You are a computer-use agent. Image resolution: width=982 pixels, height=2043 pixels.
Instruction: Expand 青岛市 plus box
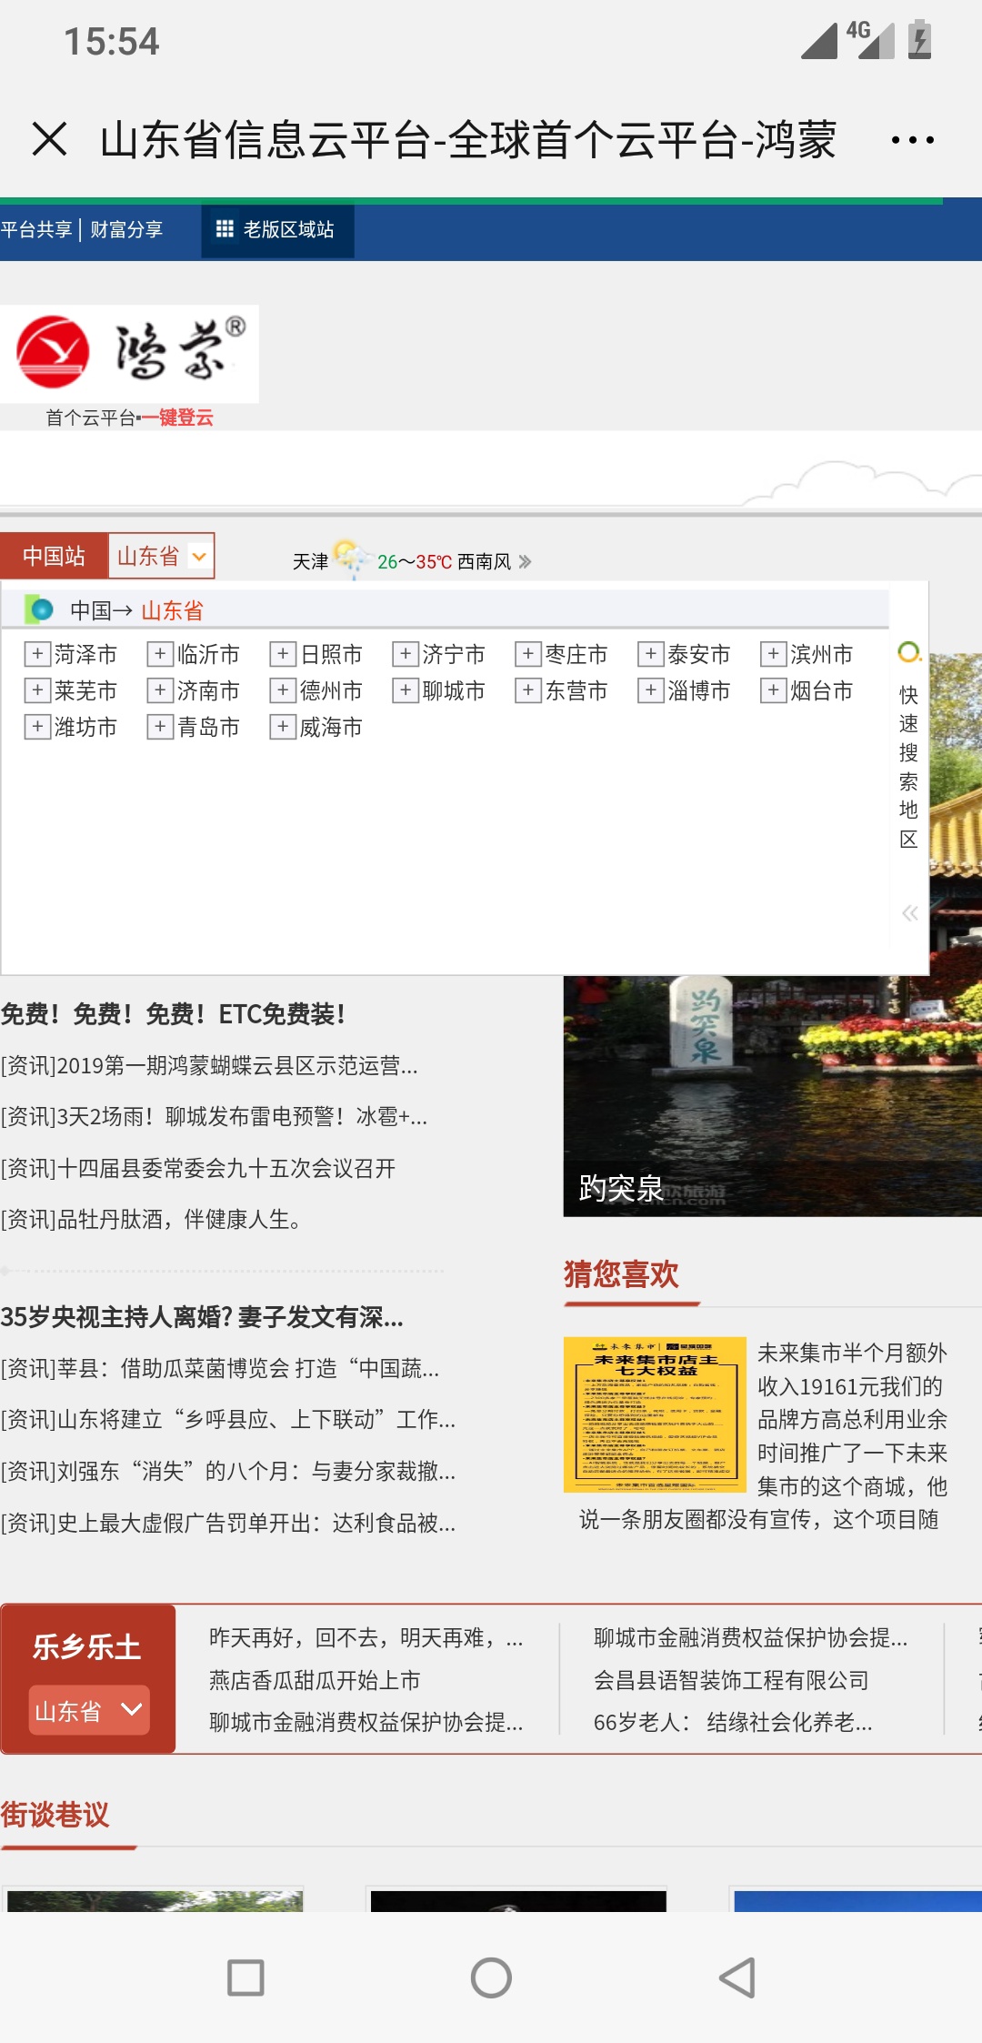point(160,727)
